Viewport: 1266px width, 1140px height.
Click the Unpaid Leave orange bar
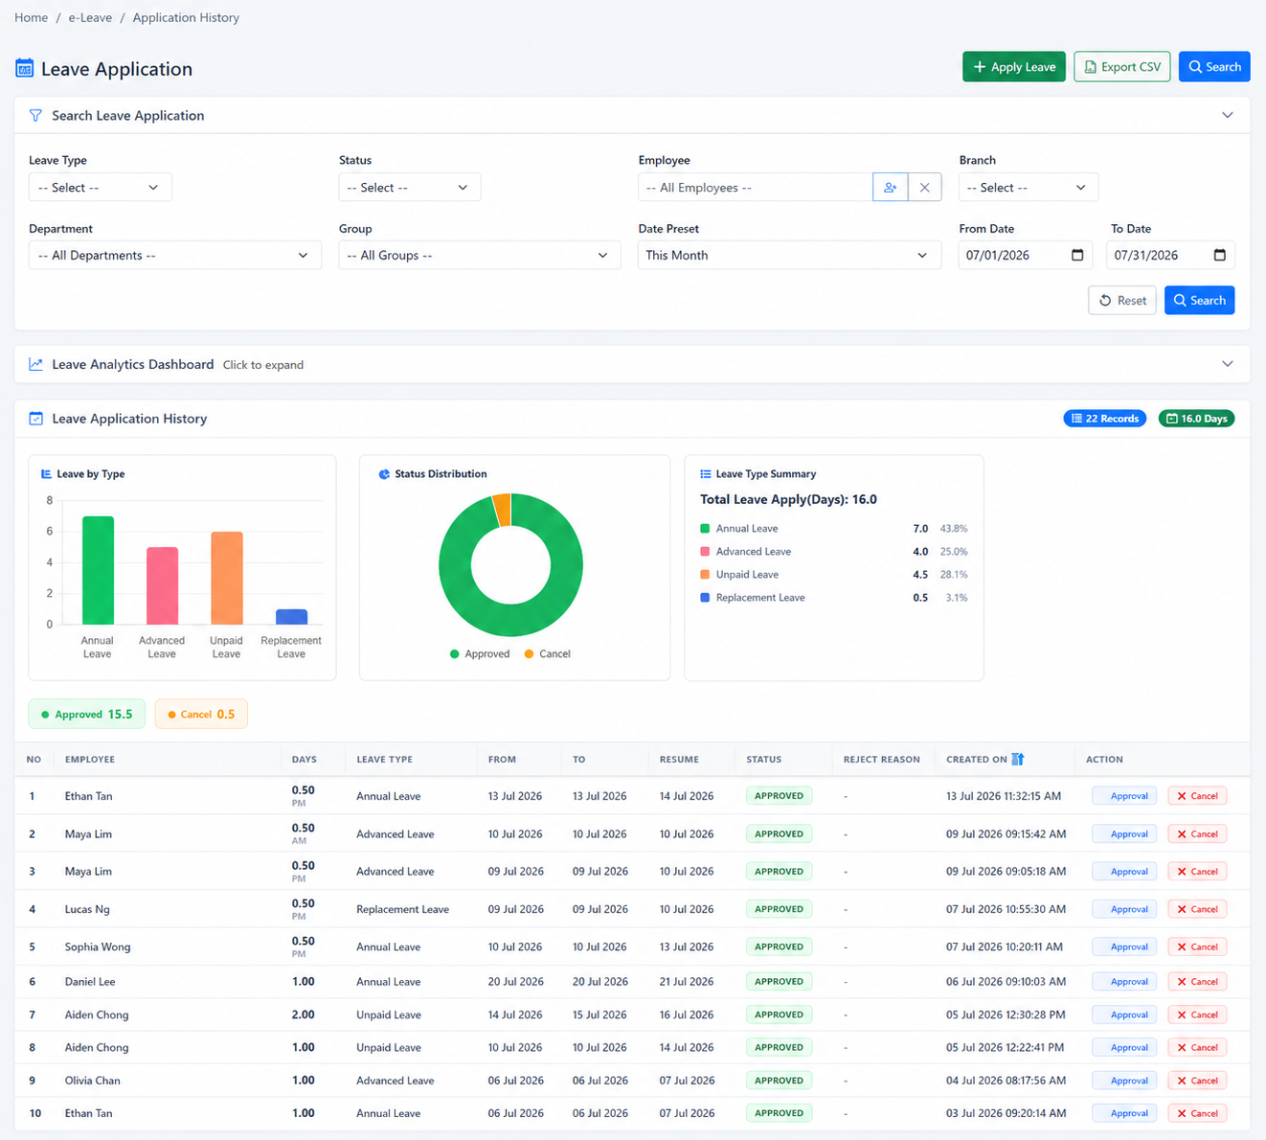click(x=227, y=578)
